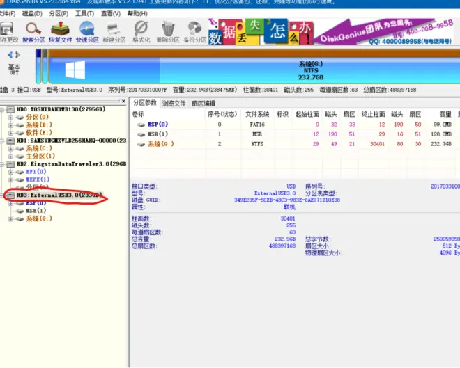Screen dimensions: 460x368
Task: Expand the 分区(0) node under HD0
Action: pyautogui.click(x=11, y=118)
